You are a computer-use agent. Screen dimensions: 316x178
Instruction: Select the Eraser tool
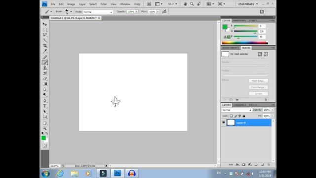[45, 79]
